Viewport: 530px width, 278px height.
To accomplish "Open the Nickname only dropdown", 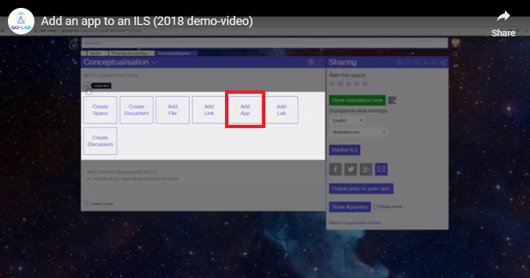I will pos(359,132).
